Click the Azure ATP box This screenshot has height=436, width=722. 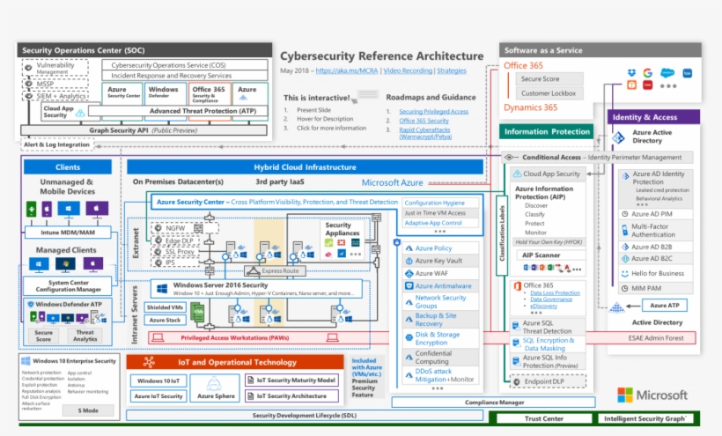[x=665, y=306]
